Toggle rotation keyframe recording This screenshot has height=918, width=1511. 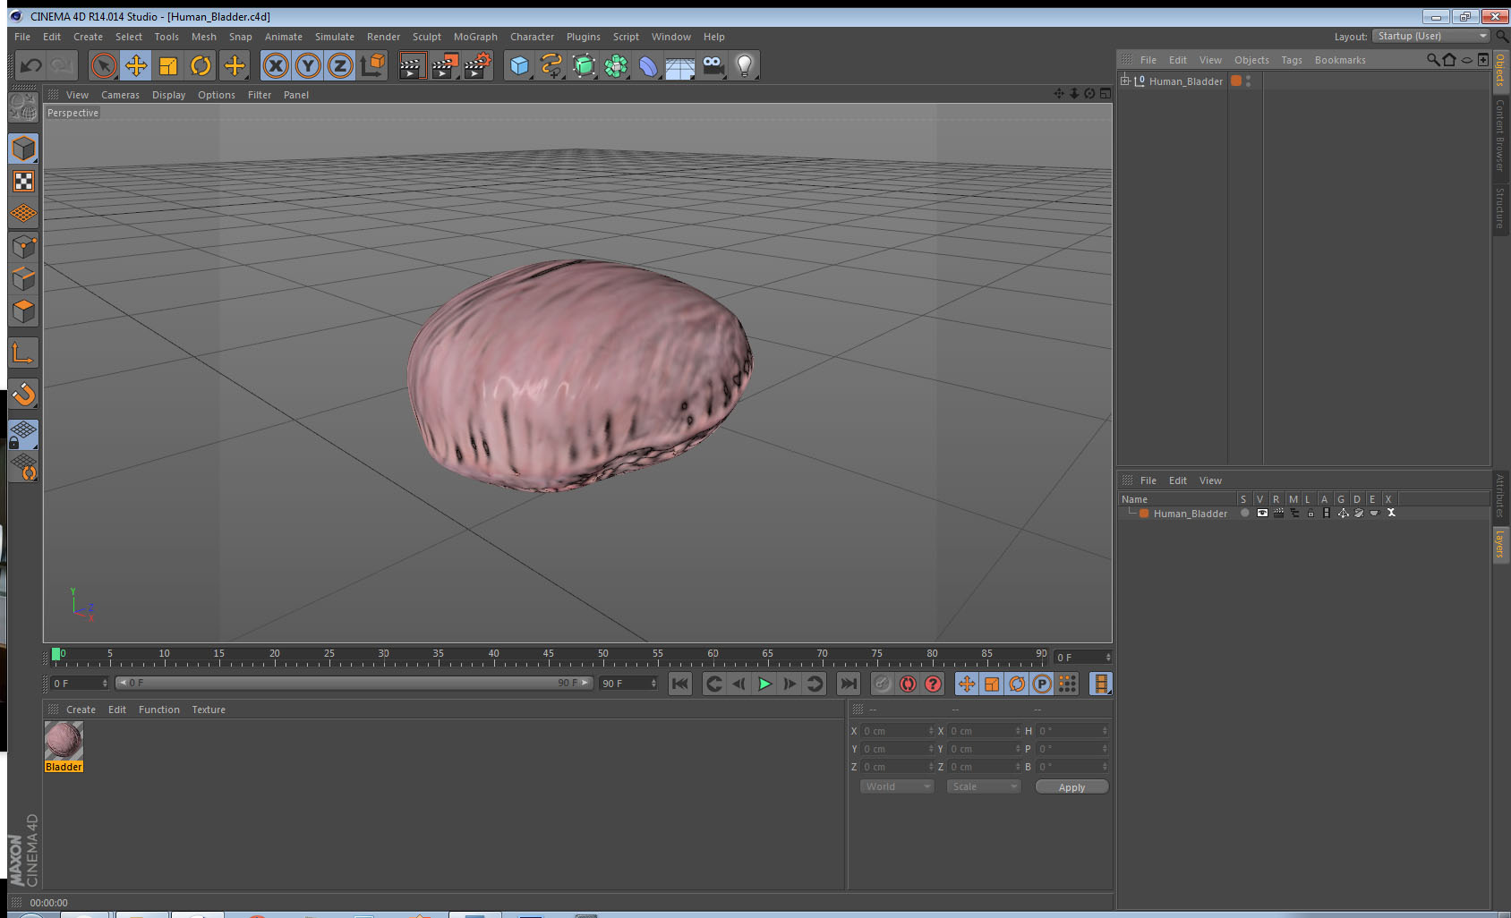coord(1017,684)
